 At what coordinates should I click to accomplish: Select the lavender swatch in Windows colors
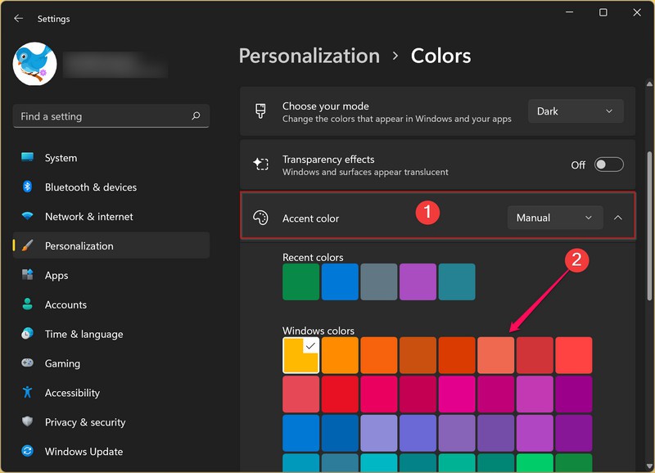coord(379,433)
